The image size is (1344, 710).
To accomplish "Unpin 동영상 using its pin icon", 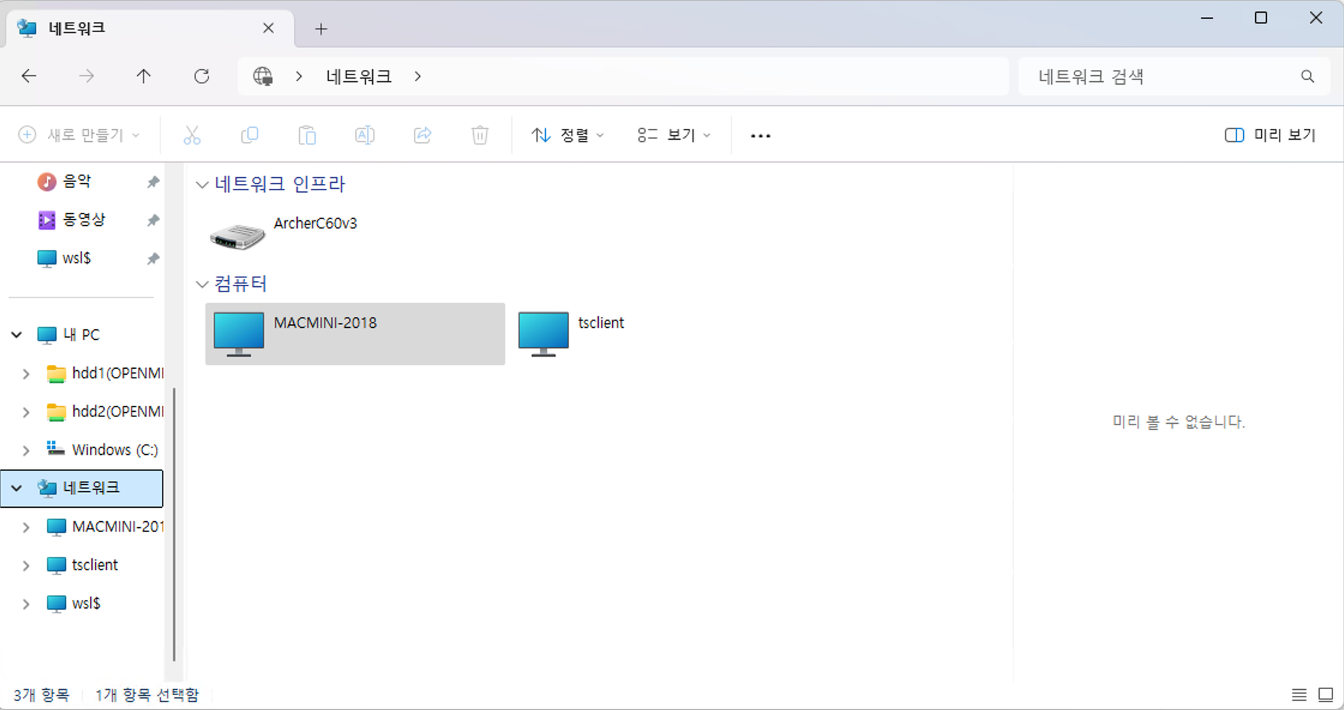I will [153, 220].
